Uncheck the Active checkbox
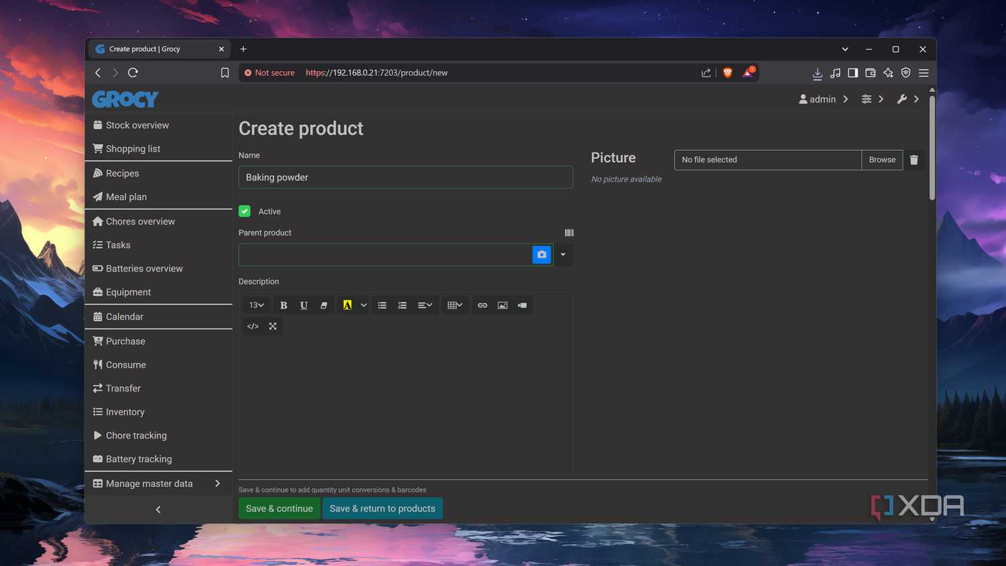 (245, 211)
